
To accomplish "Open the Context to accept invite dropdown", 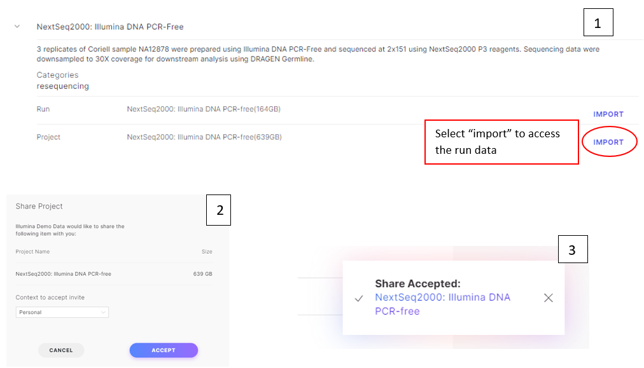I will click(62, 312).
